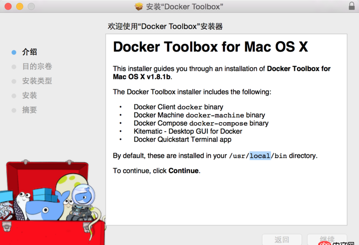This screenshot has width=359, height=245.
Task: Select the 介绍 step in sidebar
Action: (29, 52)
